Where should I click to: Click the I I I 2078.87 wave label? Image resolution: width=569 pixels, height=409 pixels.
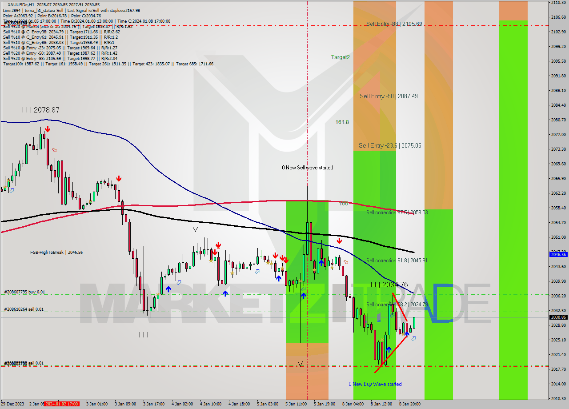point(41,110)
